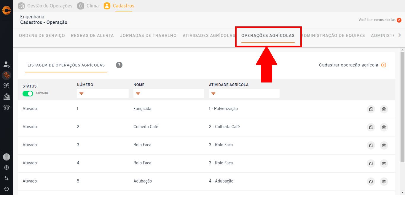Image resolution: width=405 pixels, height=216 pixels.
Task: Delete the Fungicida operation row
Action: (x=384, y=109)
